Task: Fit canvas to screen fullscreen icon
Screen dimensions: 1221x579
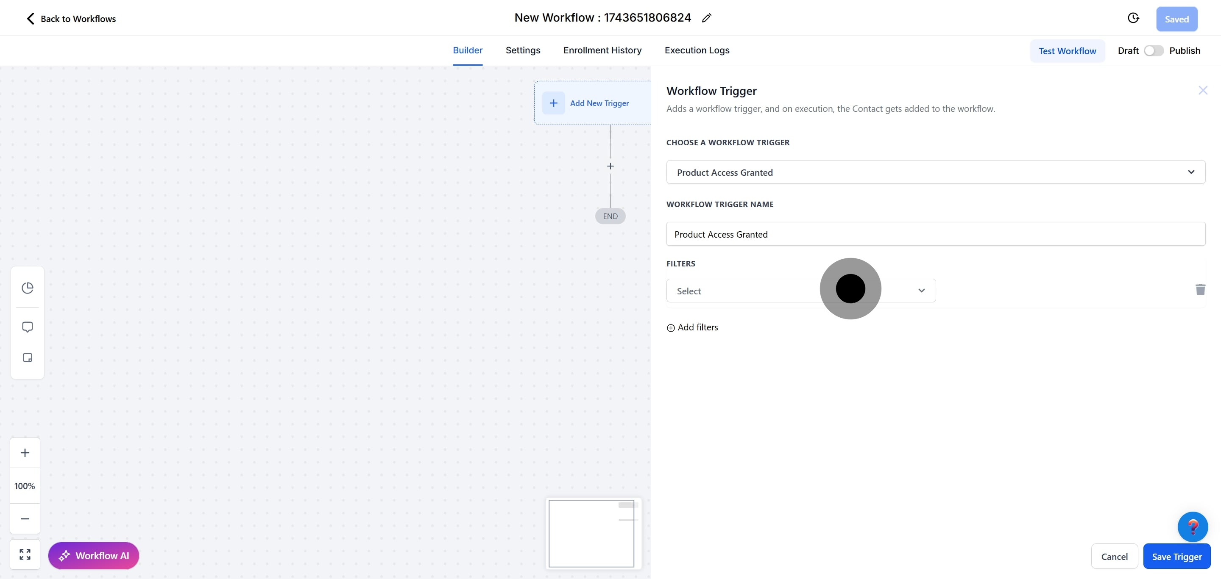Action: 25,554
